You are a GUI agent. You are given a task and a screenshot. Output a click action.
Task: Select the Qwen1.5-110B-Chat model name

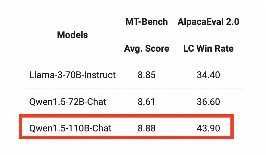70,128
